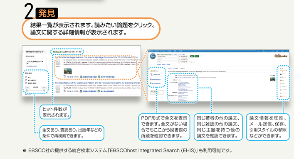The width and height of the screenshot is (294, 159).
Task: Click the library holdings icon under the first result
Action: point(81,77)
